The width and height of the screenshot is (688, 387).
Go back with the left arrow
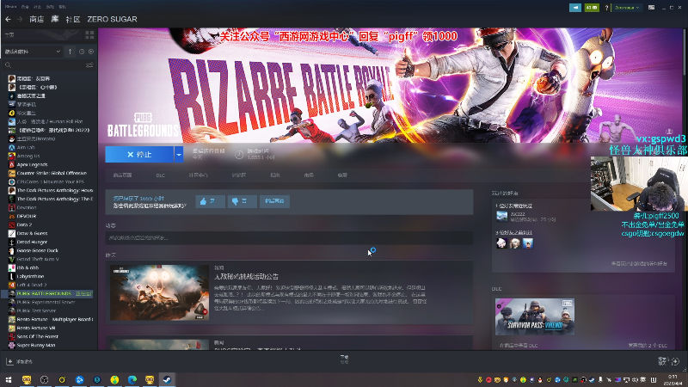coord(8,19)
